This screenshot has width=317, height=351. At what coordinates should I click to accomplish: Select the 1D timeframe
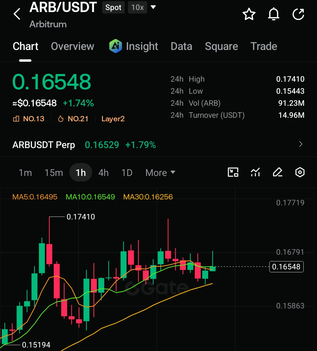point(127,173)
